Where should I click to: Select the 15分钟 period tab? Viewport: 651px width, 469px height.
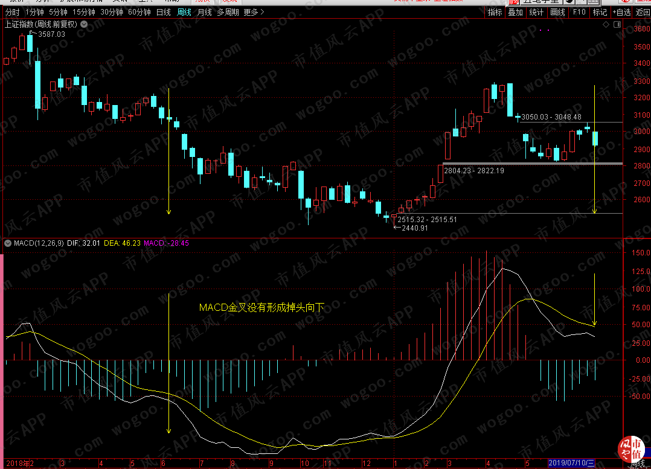pyautogui.click(x=84, y=13)
